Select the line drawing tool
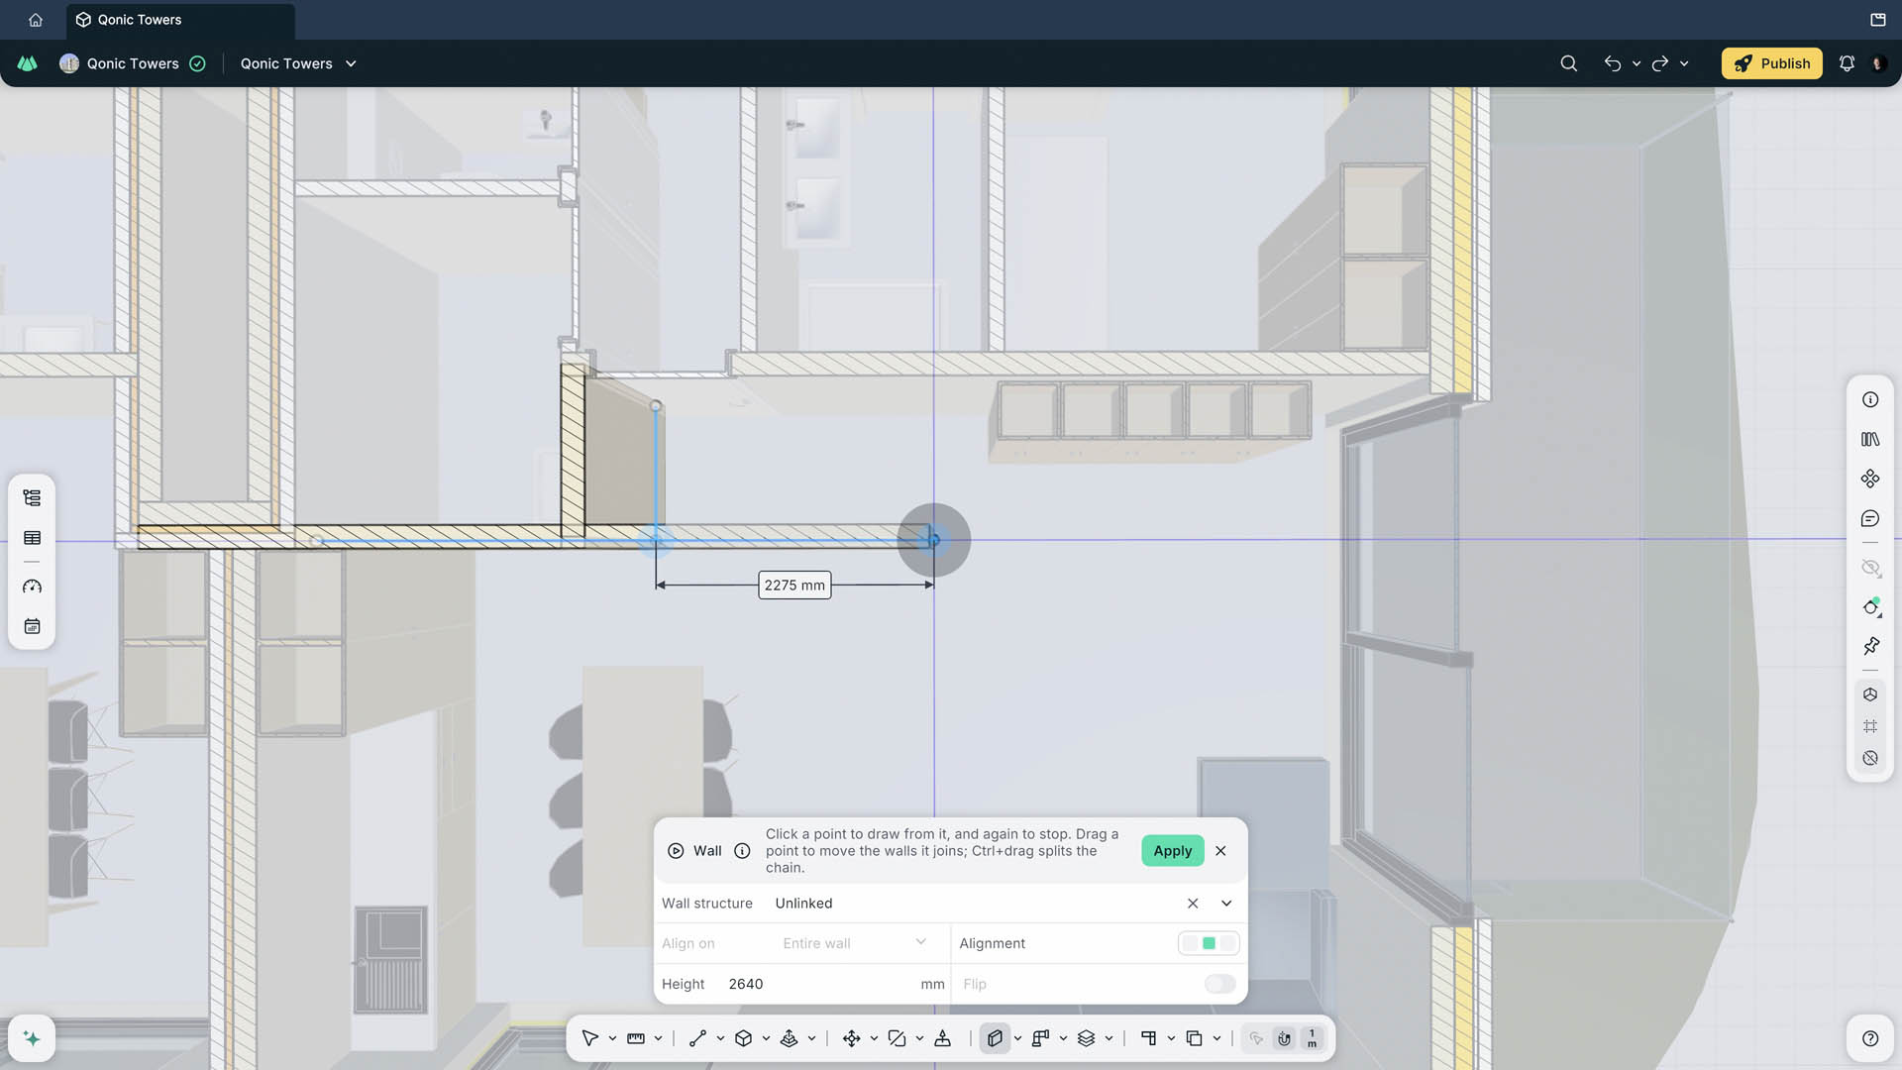This screenshot has height=1070, width=1902. click(697, 1038)
